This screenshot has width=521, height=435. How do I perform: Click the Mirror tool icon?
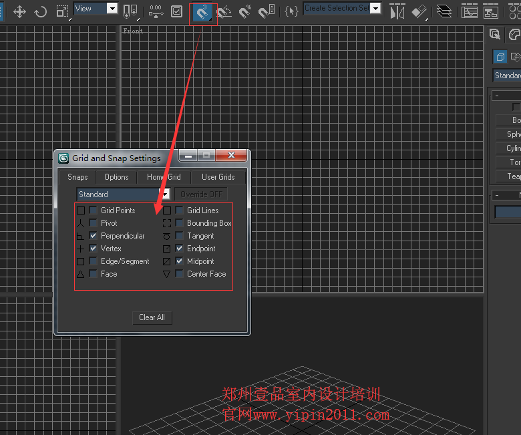click(x=397, y=11)
